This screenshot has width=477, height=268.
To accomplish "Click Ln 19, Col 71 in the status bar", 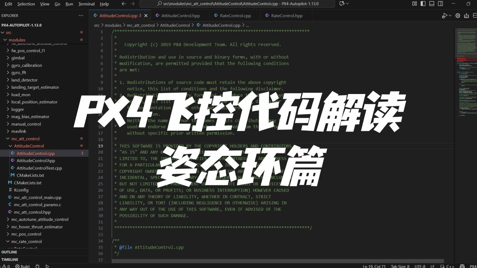I will coord(374,266).
